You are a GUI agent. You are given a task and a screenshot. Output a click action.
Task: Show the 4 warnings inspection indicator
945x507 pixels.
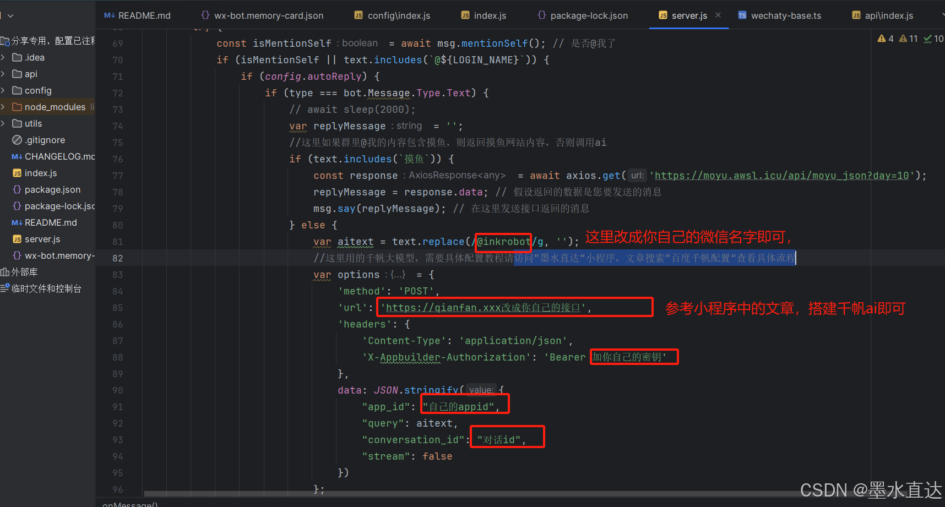pos(886,39)
